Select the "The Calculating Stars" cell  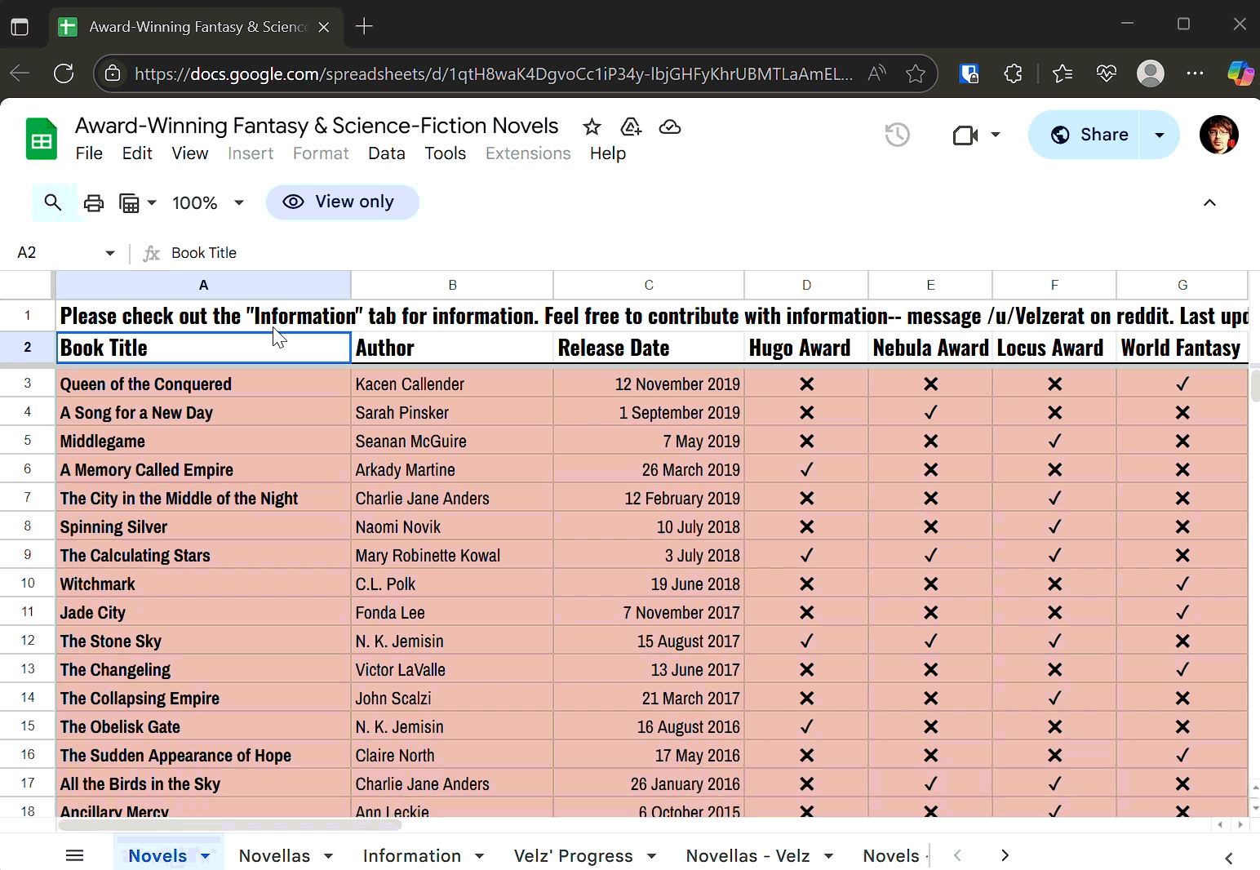pos(203,556)
